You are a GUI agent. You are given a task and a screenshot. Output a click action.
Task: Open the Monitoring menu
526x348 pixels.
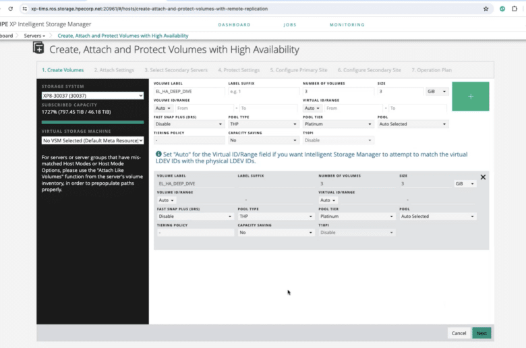[x=347, y=24]
